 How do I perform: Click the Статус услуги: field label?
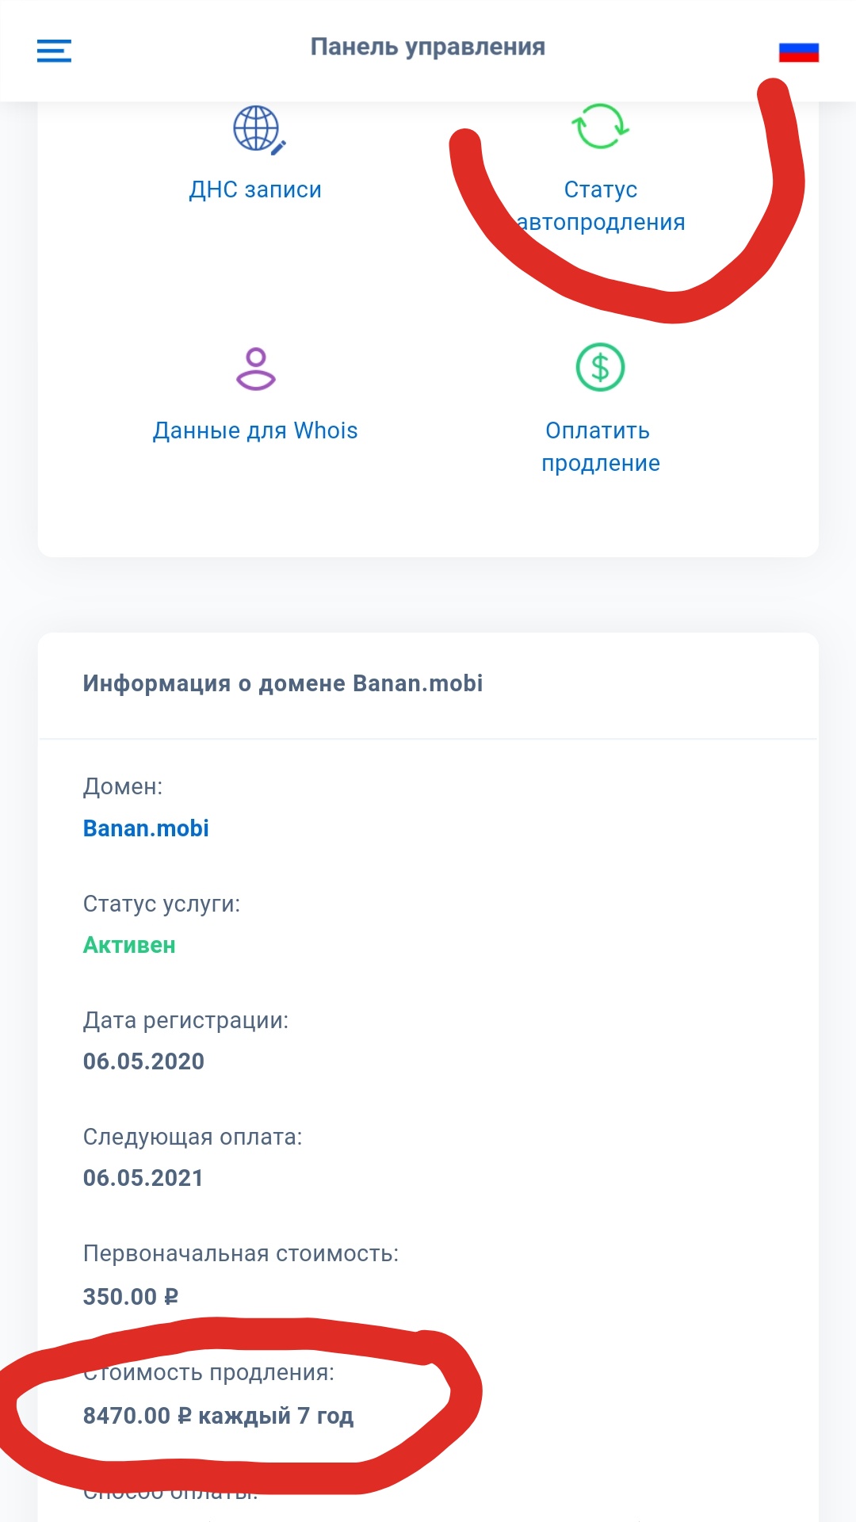162,904
